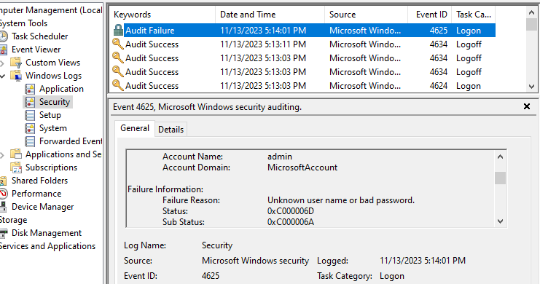Viewport: 540px width, 284px height.
Task: Click the Performance monitor icon
Action: (x=3, y=194)
